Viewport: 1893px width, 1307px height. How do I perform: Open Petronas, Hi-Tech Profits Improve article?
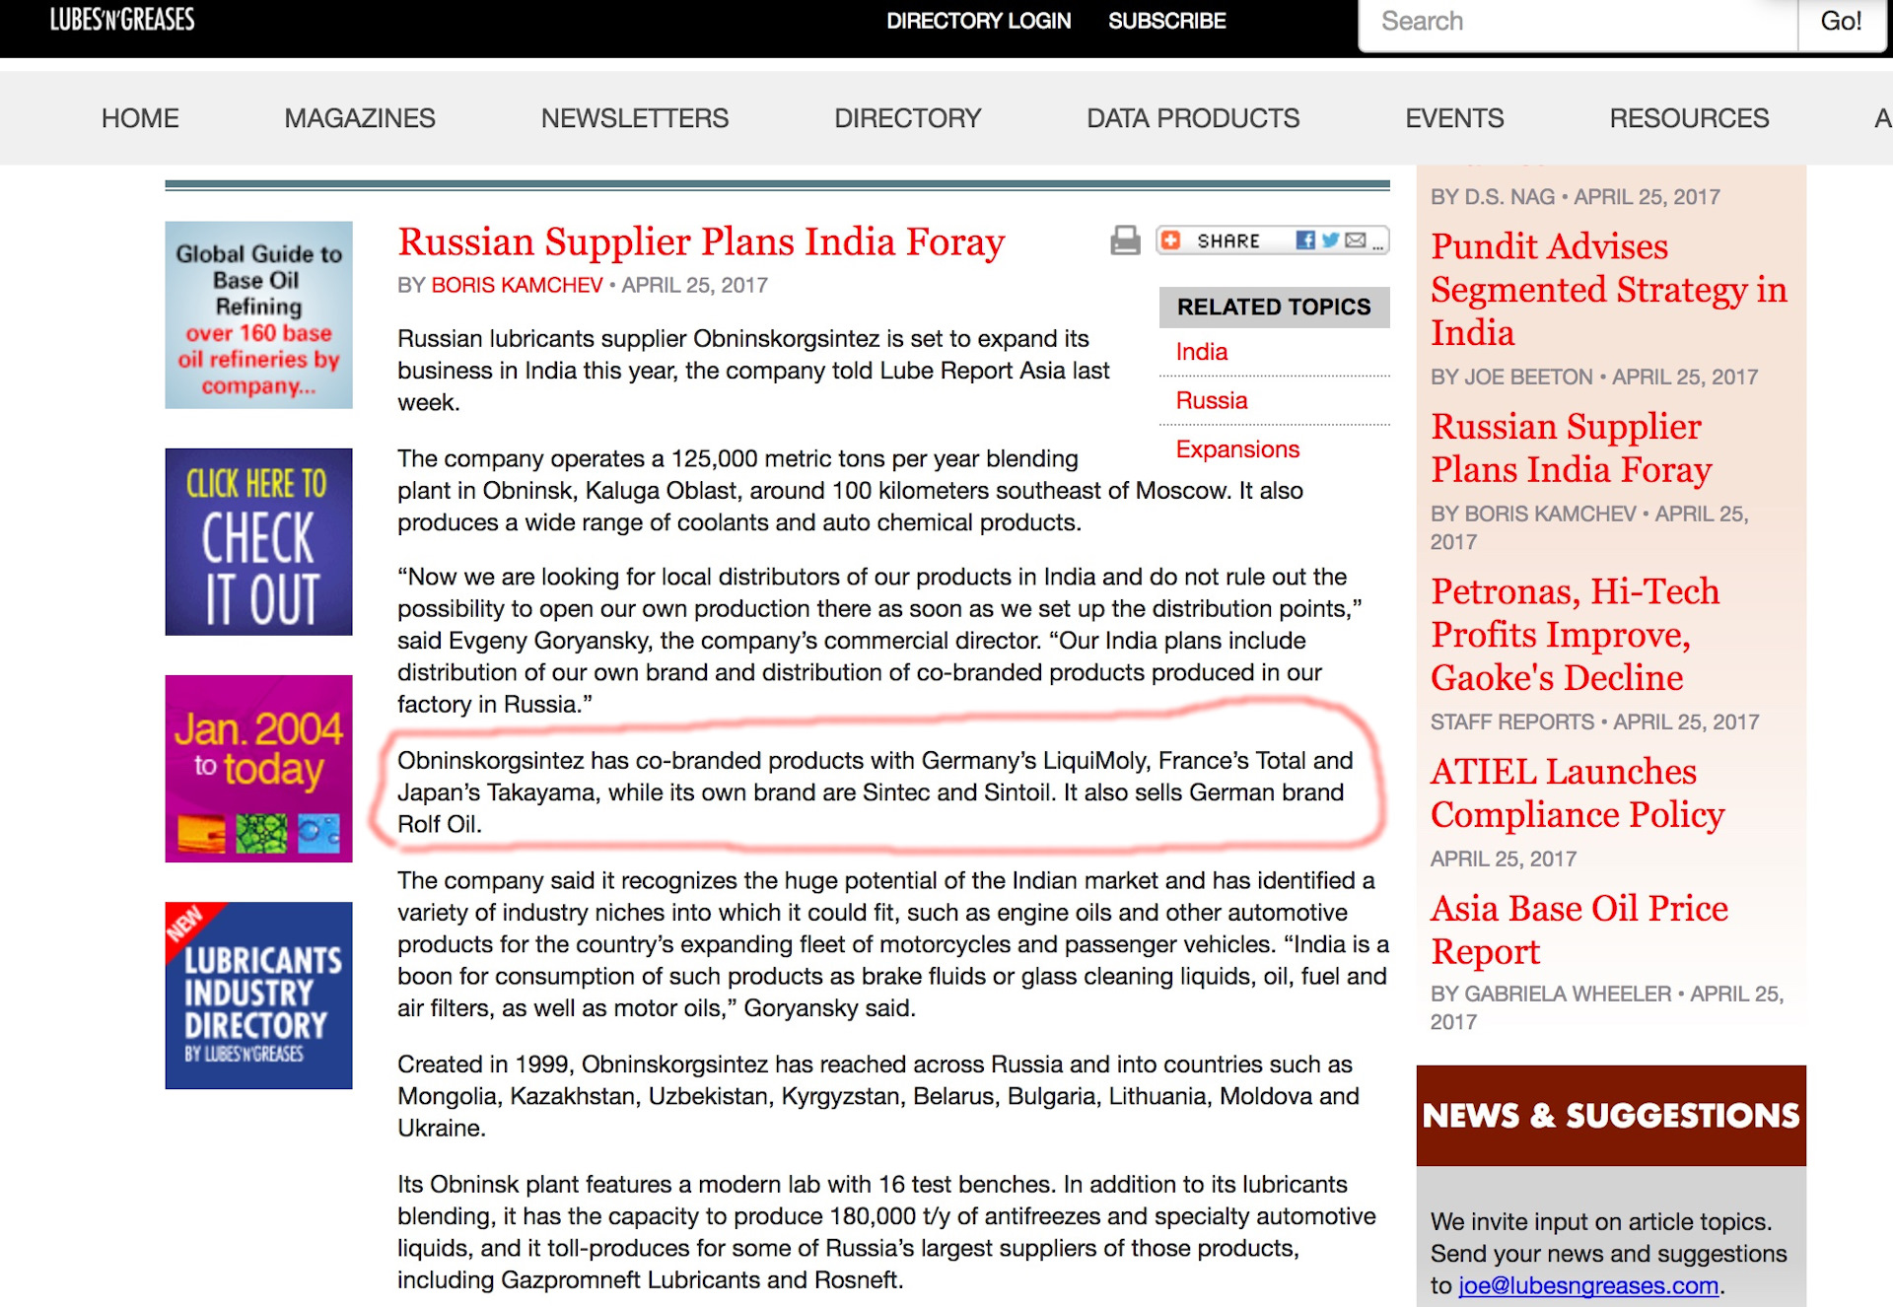(1575, 634)
